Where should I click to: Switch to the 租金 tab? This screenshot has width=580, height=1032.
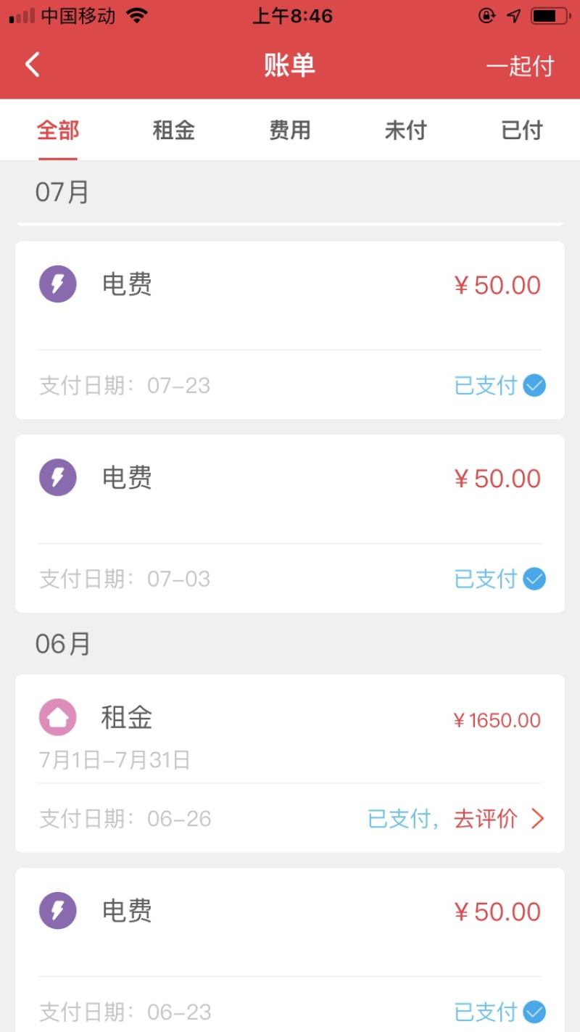point(174,131)
